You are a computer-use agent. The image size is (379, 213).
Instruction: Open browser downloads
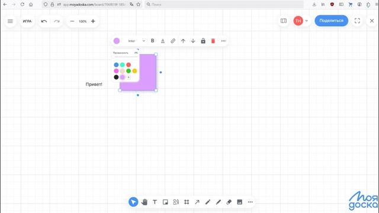click(x=314, y=4)
